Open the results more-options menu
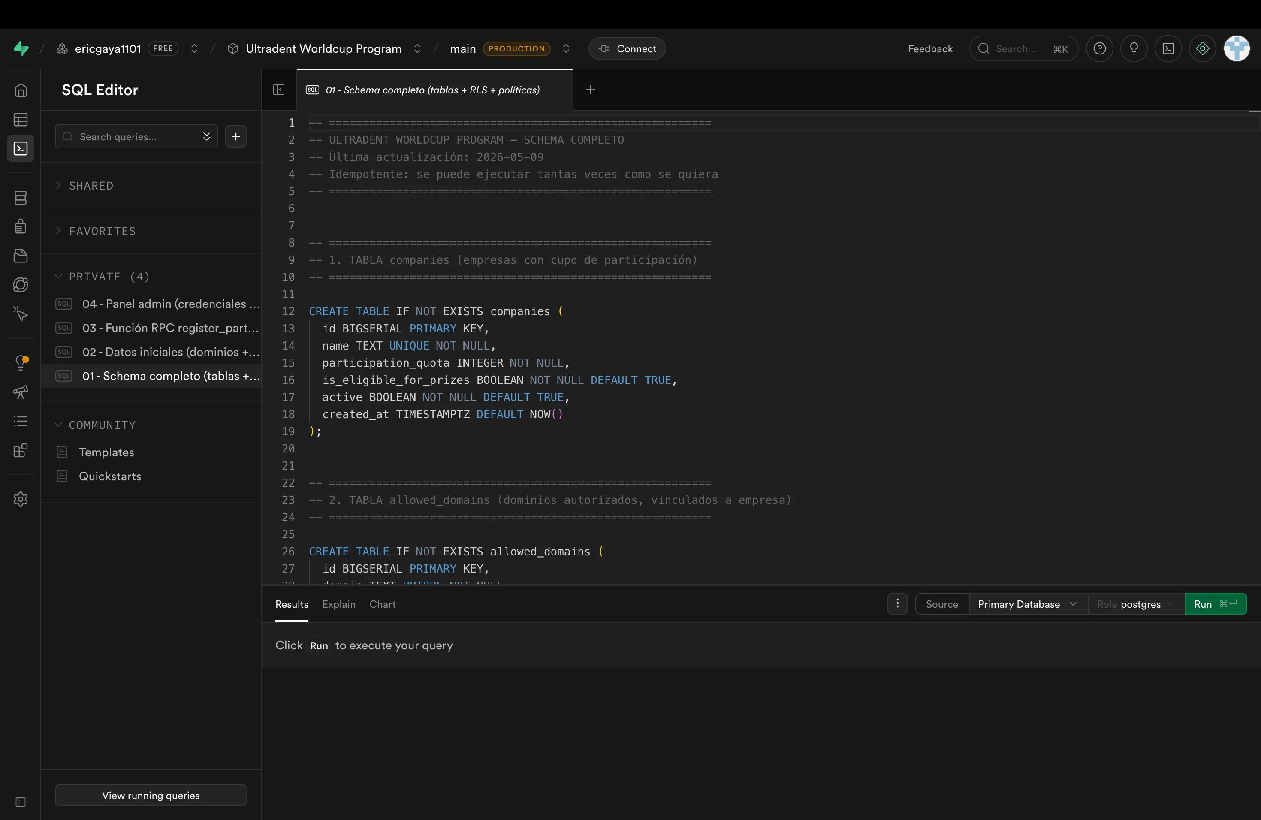 click(x=898, y=604)
